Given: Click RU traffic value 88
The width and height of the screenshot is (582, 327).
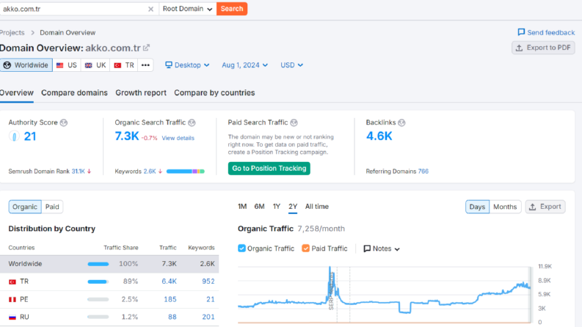Looking at the screenshot, I should coord(172,317).
